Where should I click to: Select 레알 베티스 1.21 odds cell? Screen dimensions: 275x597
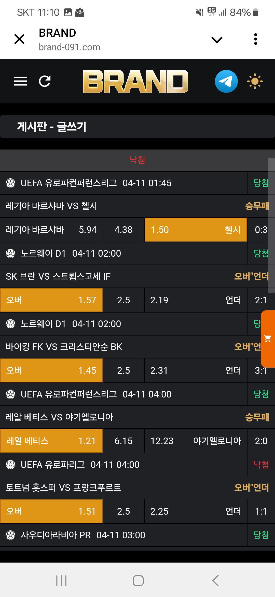pyautogui.click(x=51, y=441)
